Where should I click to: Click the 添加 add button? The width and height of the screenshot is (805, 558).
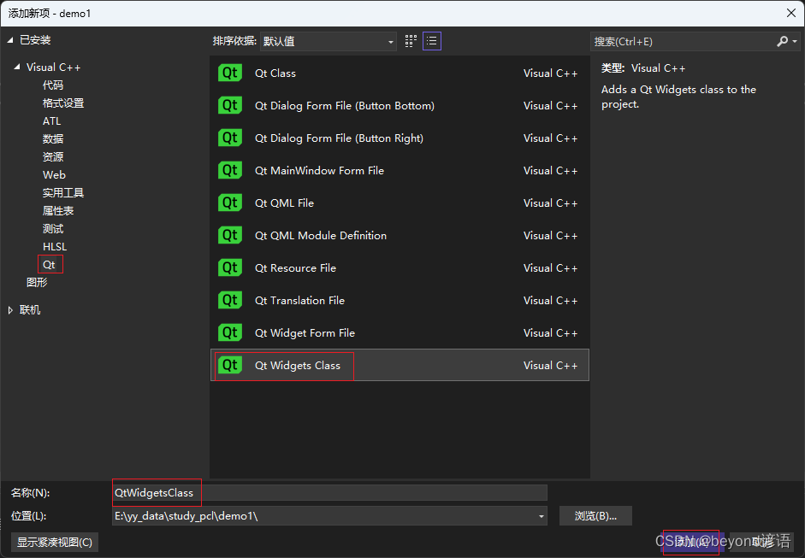(x=691, y=542)
